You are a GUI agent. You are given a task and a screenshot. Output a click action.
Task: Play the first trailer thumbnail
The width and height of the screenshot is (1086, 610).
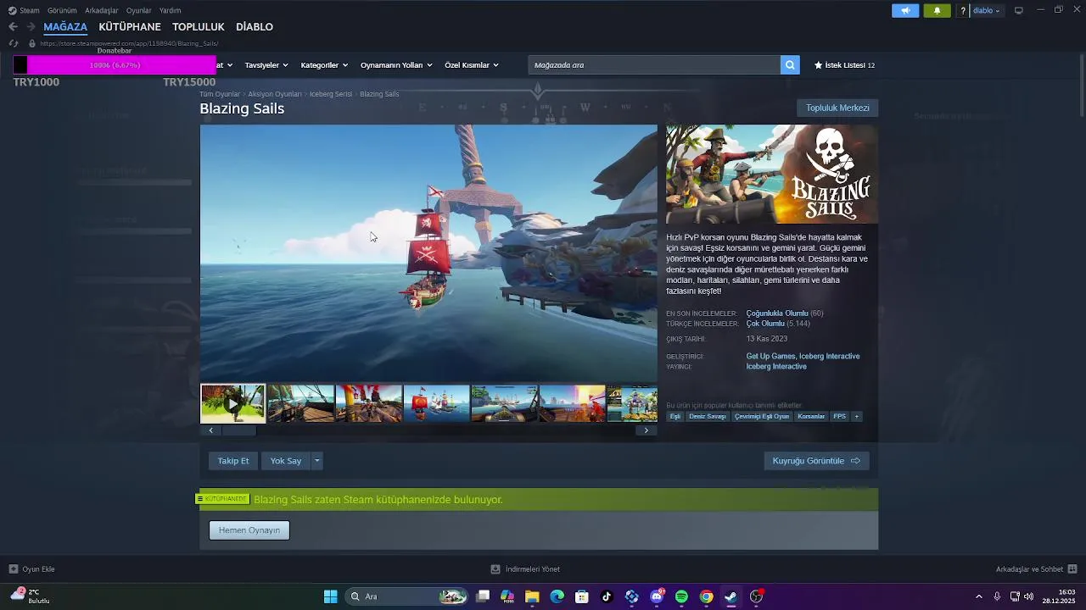click(x=232, y=403)
